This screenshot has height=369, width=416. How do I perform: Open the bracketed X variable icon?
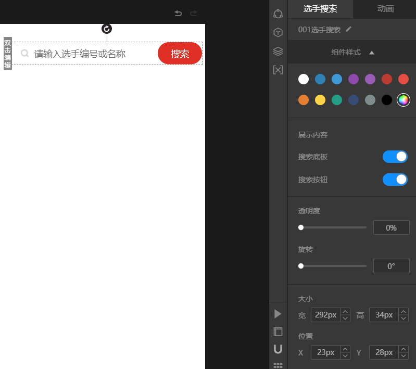[x=278, y=70]
